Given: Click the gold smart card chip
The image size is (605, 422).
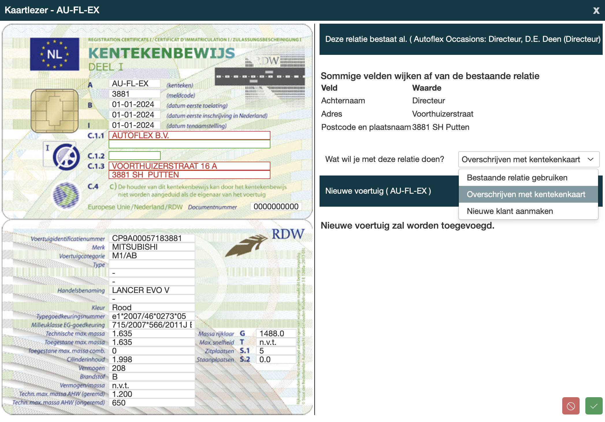Looking at the screenshot, I should tap(55, 111).
